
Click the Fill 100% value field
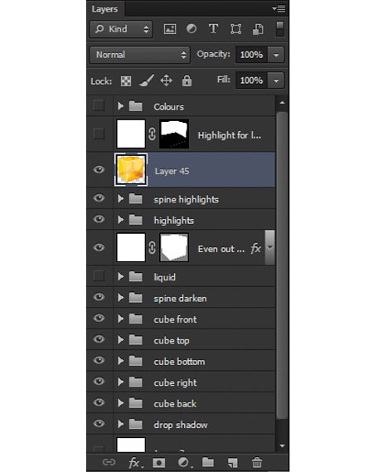pos(251,80)
